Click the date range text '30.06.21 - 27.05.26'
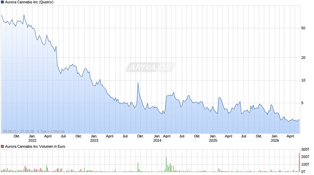 pos(18,131)
